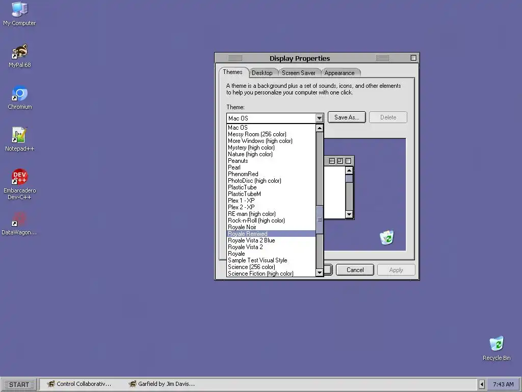Switch to the Desktop tab
The height and width of the screenshot is (392, 522).
click(262, 72)
